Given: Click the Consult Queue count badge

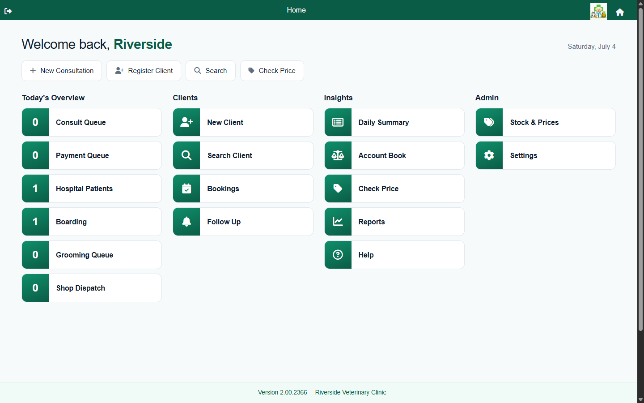Looking at the screenshot, I should point(35,122).
